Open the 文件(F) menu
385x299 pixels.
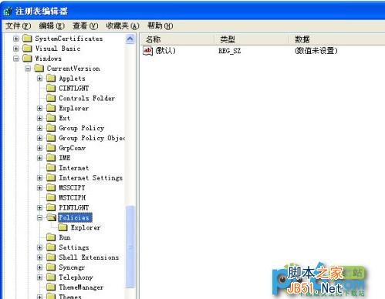tap(19, 25)
